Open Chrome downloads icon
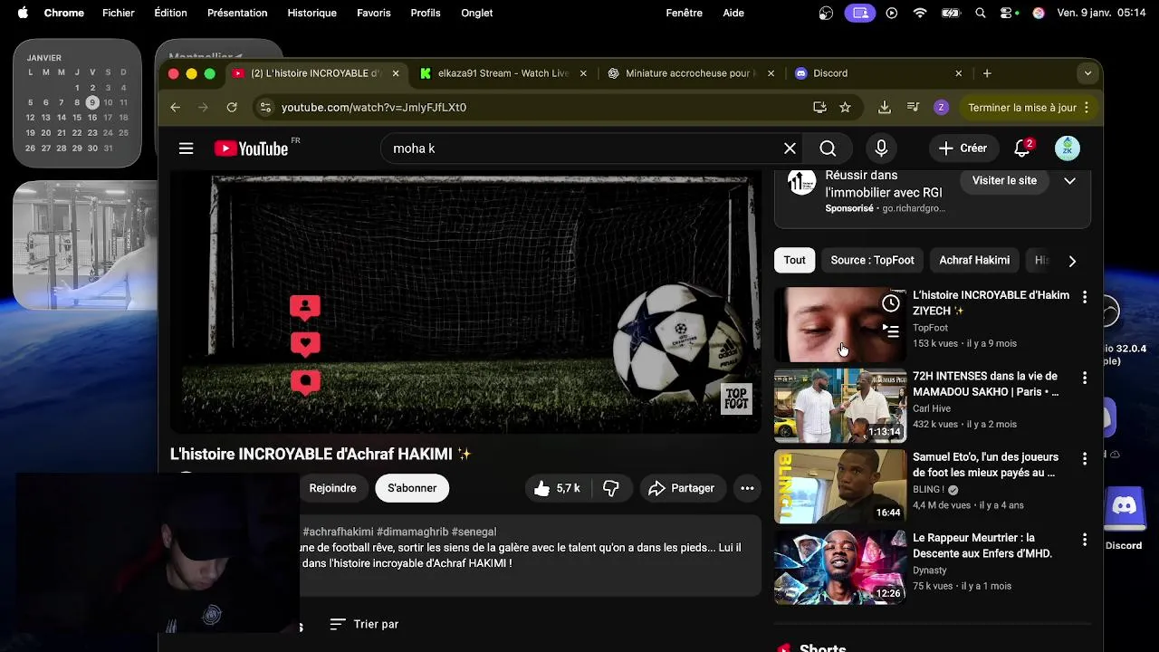The width and height of the screenshot is (1159, 652). (885, 107)
